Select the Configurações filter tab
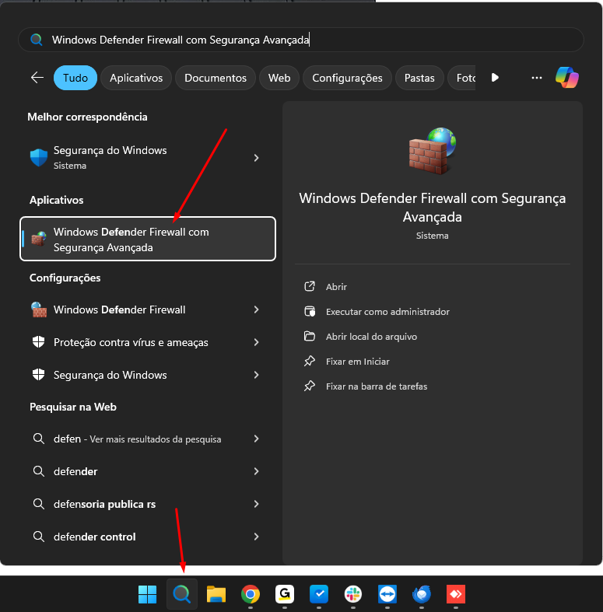The height and width of the screenshot is (612, 603). 346,78
